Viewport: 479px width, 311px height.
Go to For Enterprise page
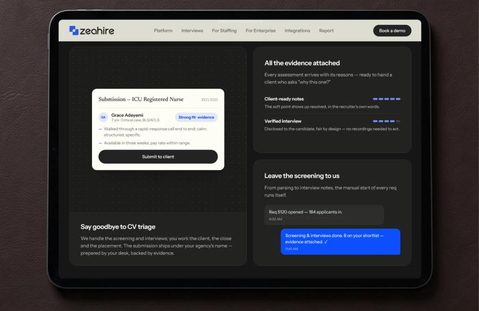[261, 30]
